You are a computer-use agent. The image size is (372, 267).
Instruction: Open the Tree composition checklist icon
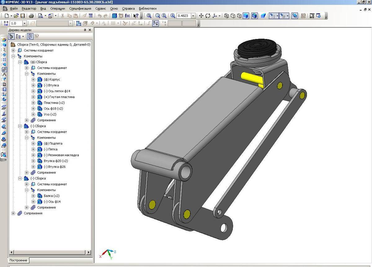click(x=19, y=36)
